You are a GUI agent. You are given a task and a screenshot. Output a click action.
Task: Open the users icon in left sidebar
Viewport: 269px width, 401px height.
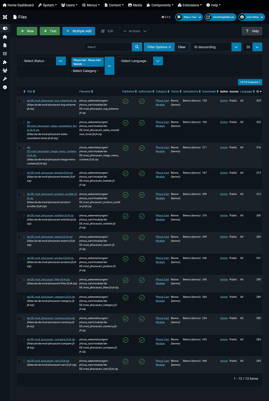[5, 70]
